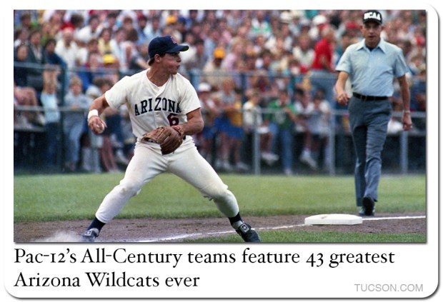Click the jersey number 6

tap(173, 119)
